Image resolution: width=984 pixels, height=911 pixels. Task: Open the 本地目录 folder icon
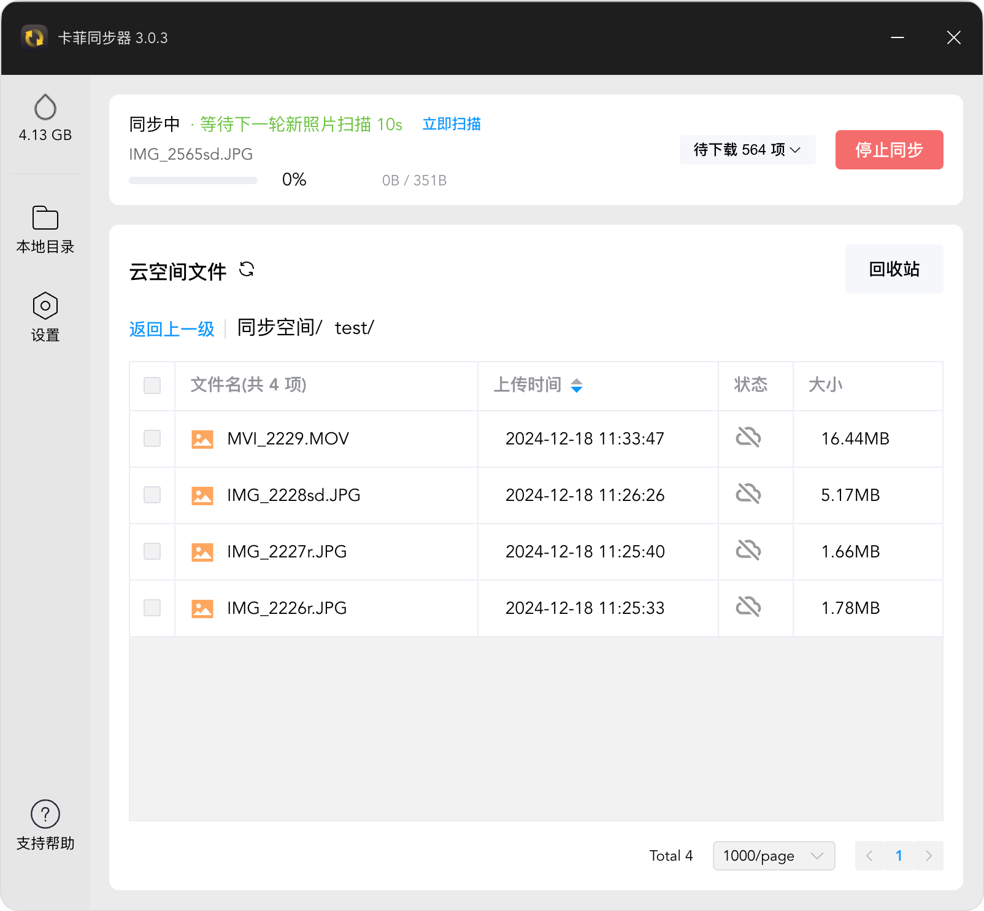pyautogui.click(x=45, y=217)
